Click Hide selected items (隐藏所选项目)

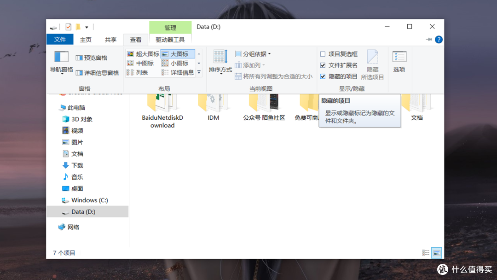[x=372, y=64]
